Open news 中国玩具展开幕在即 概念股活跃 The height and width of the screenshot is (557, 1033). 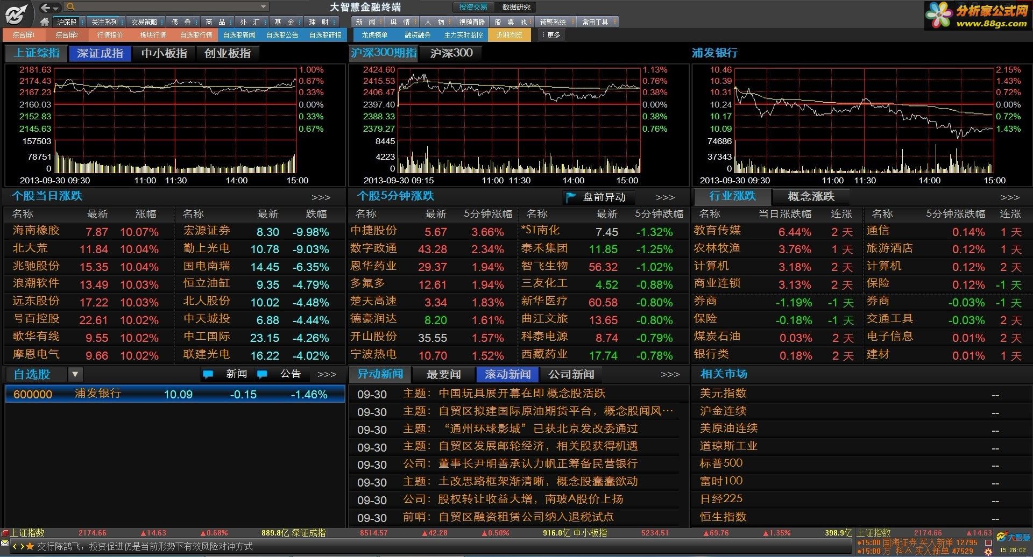522,394
